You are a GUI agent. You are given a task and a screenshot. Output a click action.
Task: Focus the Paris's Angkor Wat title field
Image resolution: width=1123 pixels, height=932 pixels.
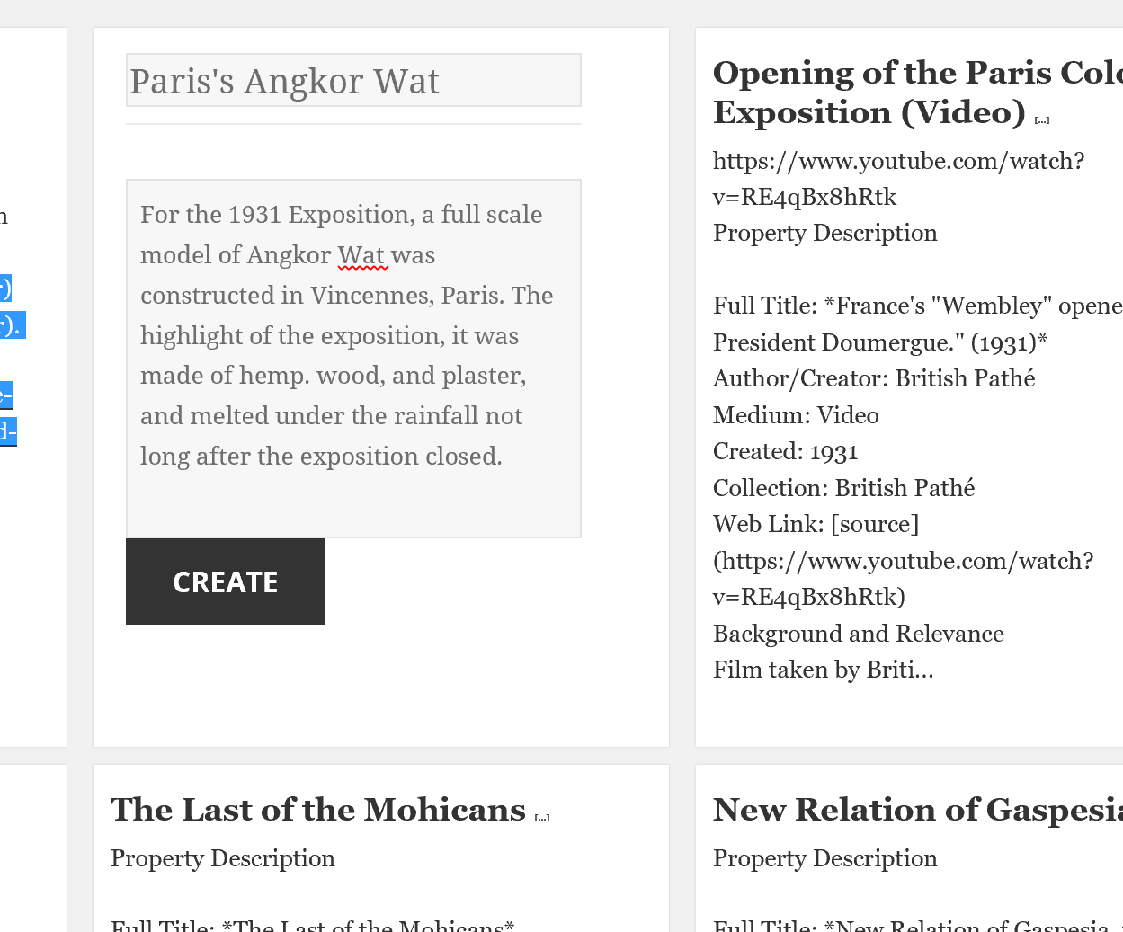[353, 81]
